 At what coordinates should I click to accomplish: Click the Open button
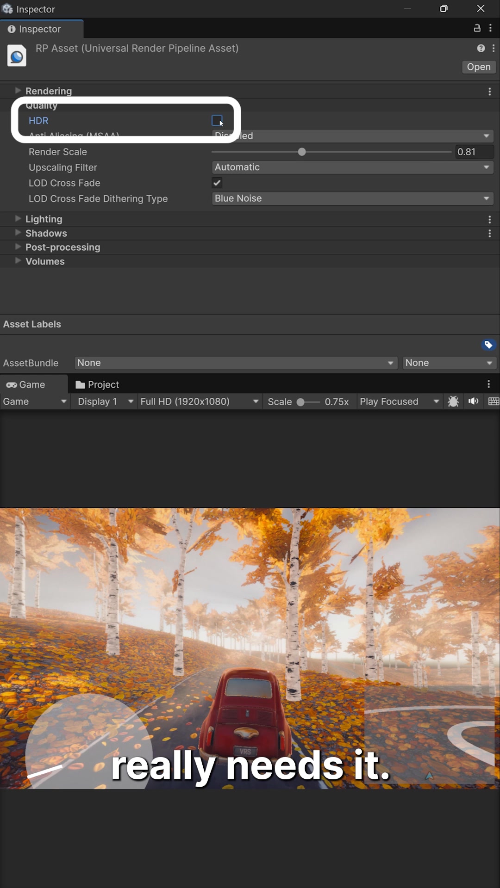479,67
